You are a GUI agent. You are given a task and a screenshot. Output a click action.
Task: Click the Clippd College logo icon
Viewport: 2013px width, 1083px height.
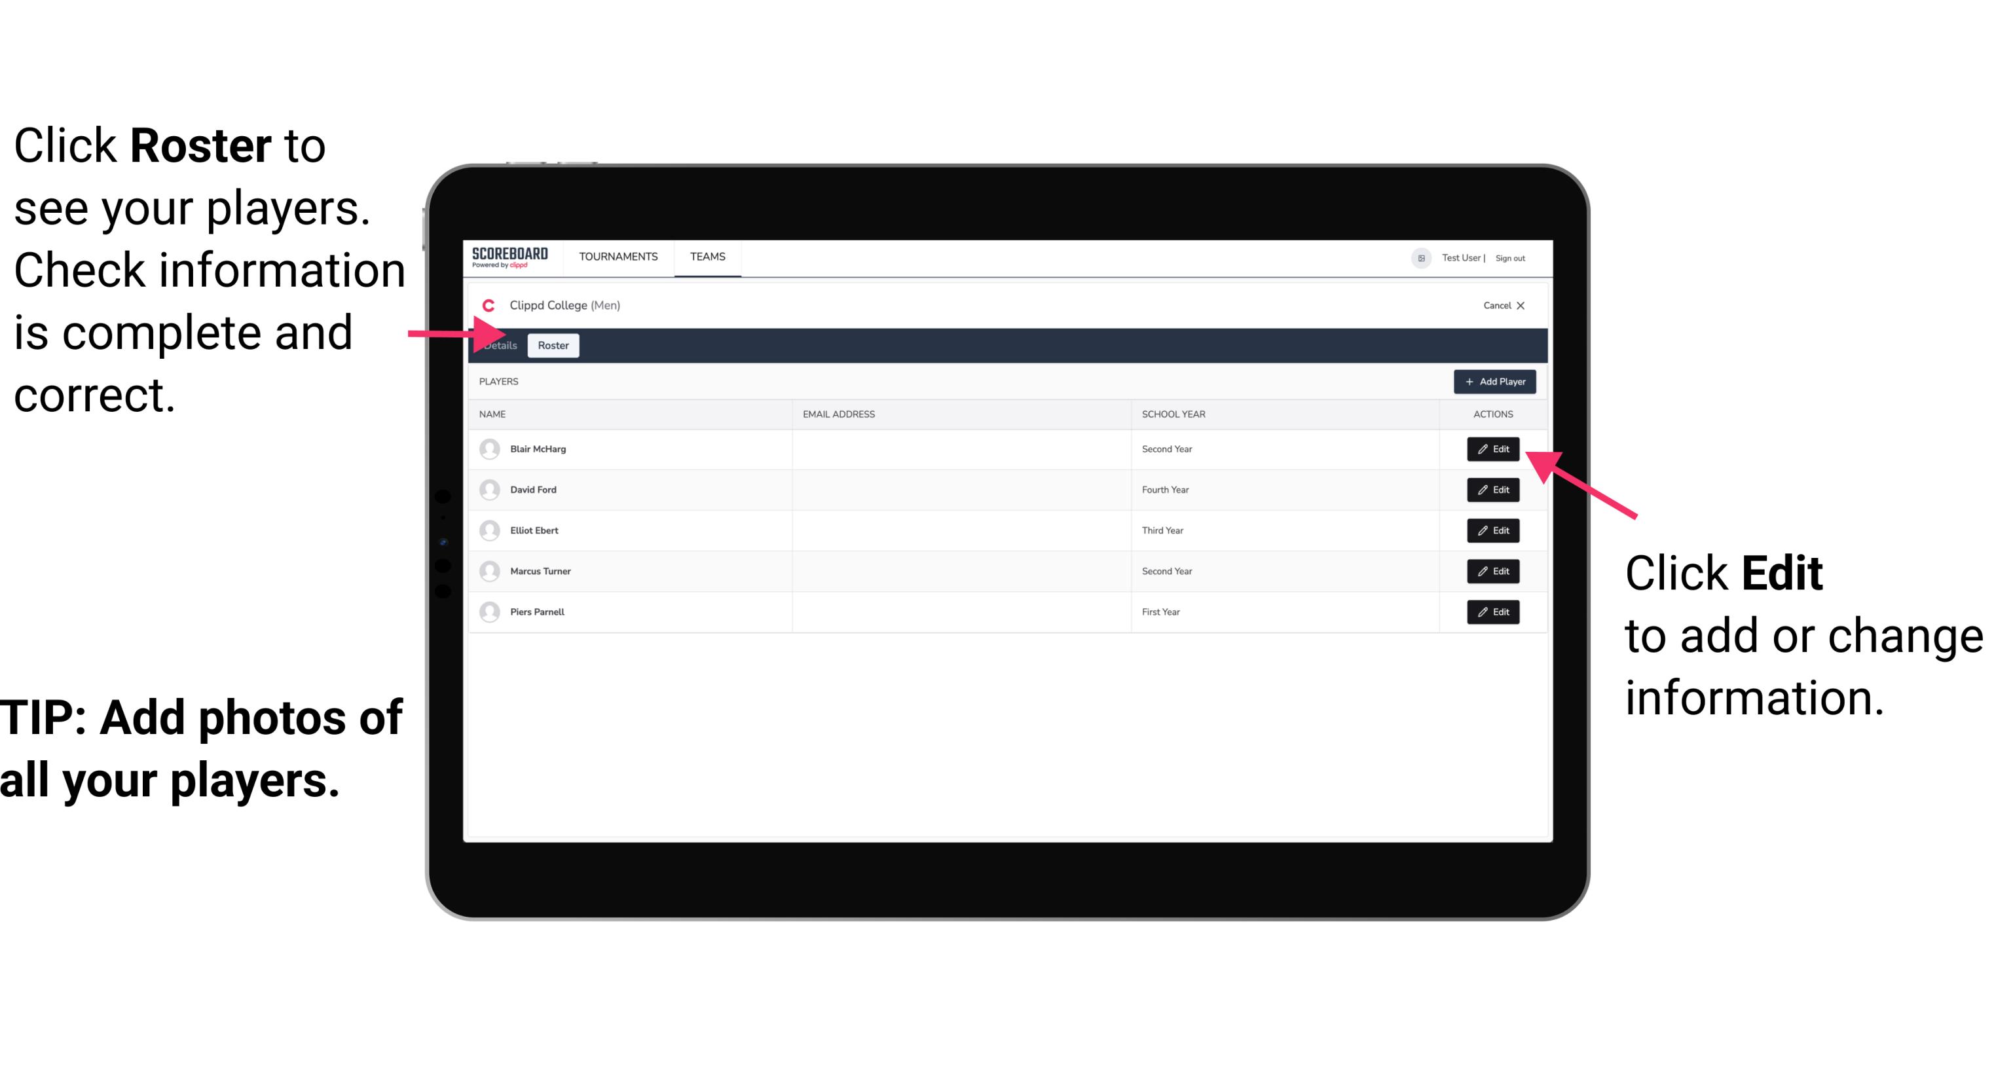pos(487,305)
